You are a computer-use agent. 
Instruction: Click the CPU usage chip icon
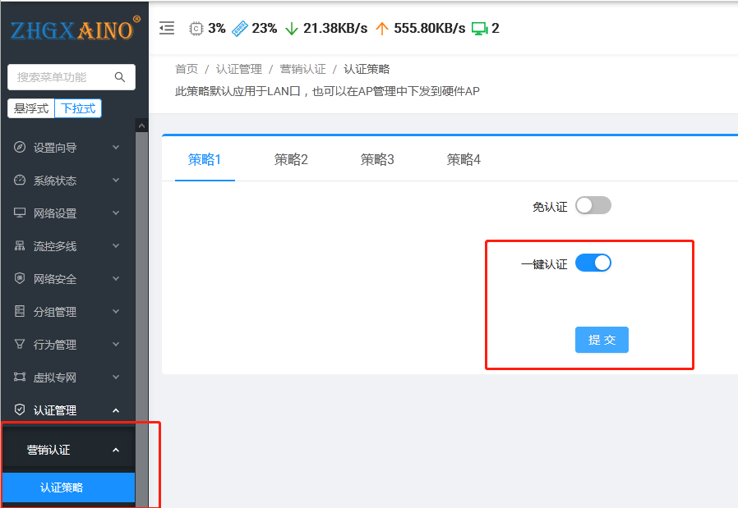(196, 28)
